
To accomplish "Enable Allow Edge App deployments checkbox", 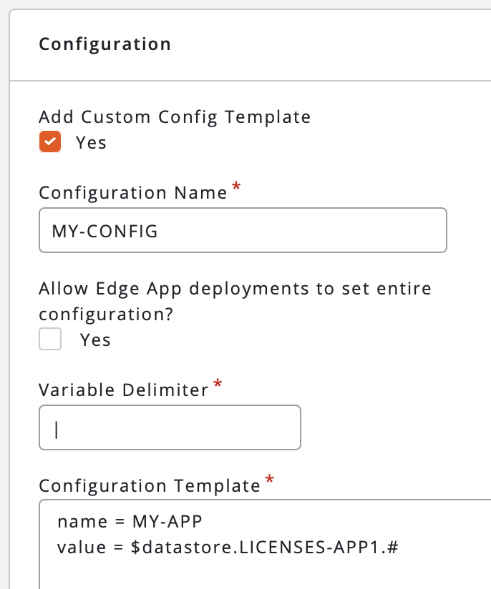I will (50, 339).
